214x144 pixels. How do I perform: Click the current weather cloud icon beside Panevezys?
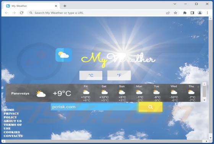pos(41,94)
